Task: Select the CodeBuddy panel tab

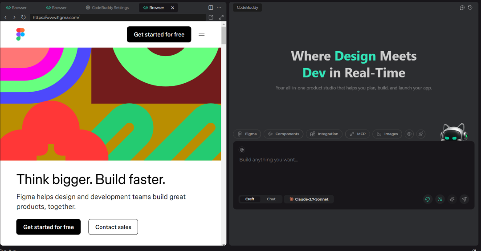Action: pyautogui.click(x=248, y=8)
